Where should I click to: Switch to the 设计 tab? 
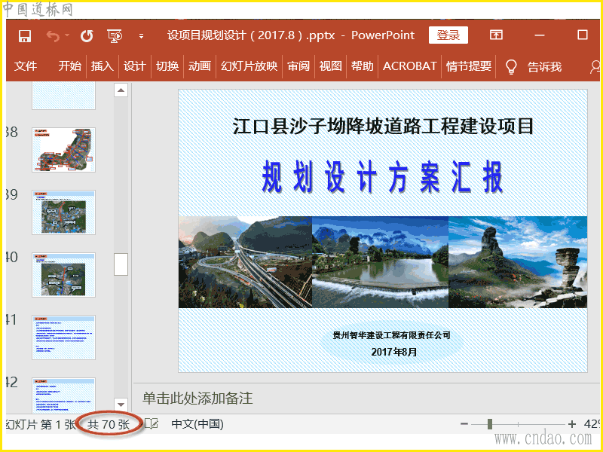(135, 66)
